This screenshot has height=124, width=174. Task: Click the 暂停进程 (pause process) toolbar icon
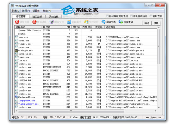34,22
